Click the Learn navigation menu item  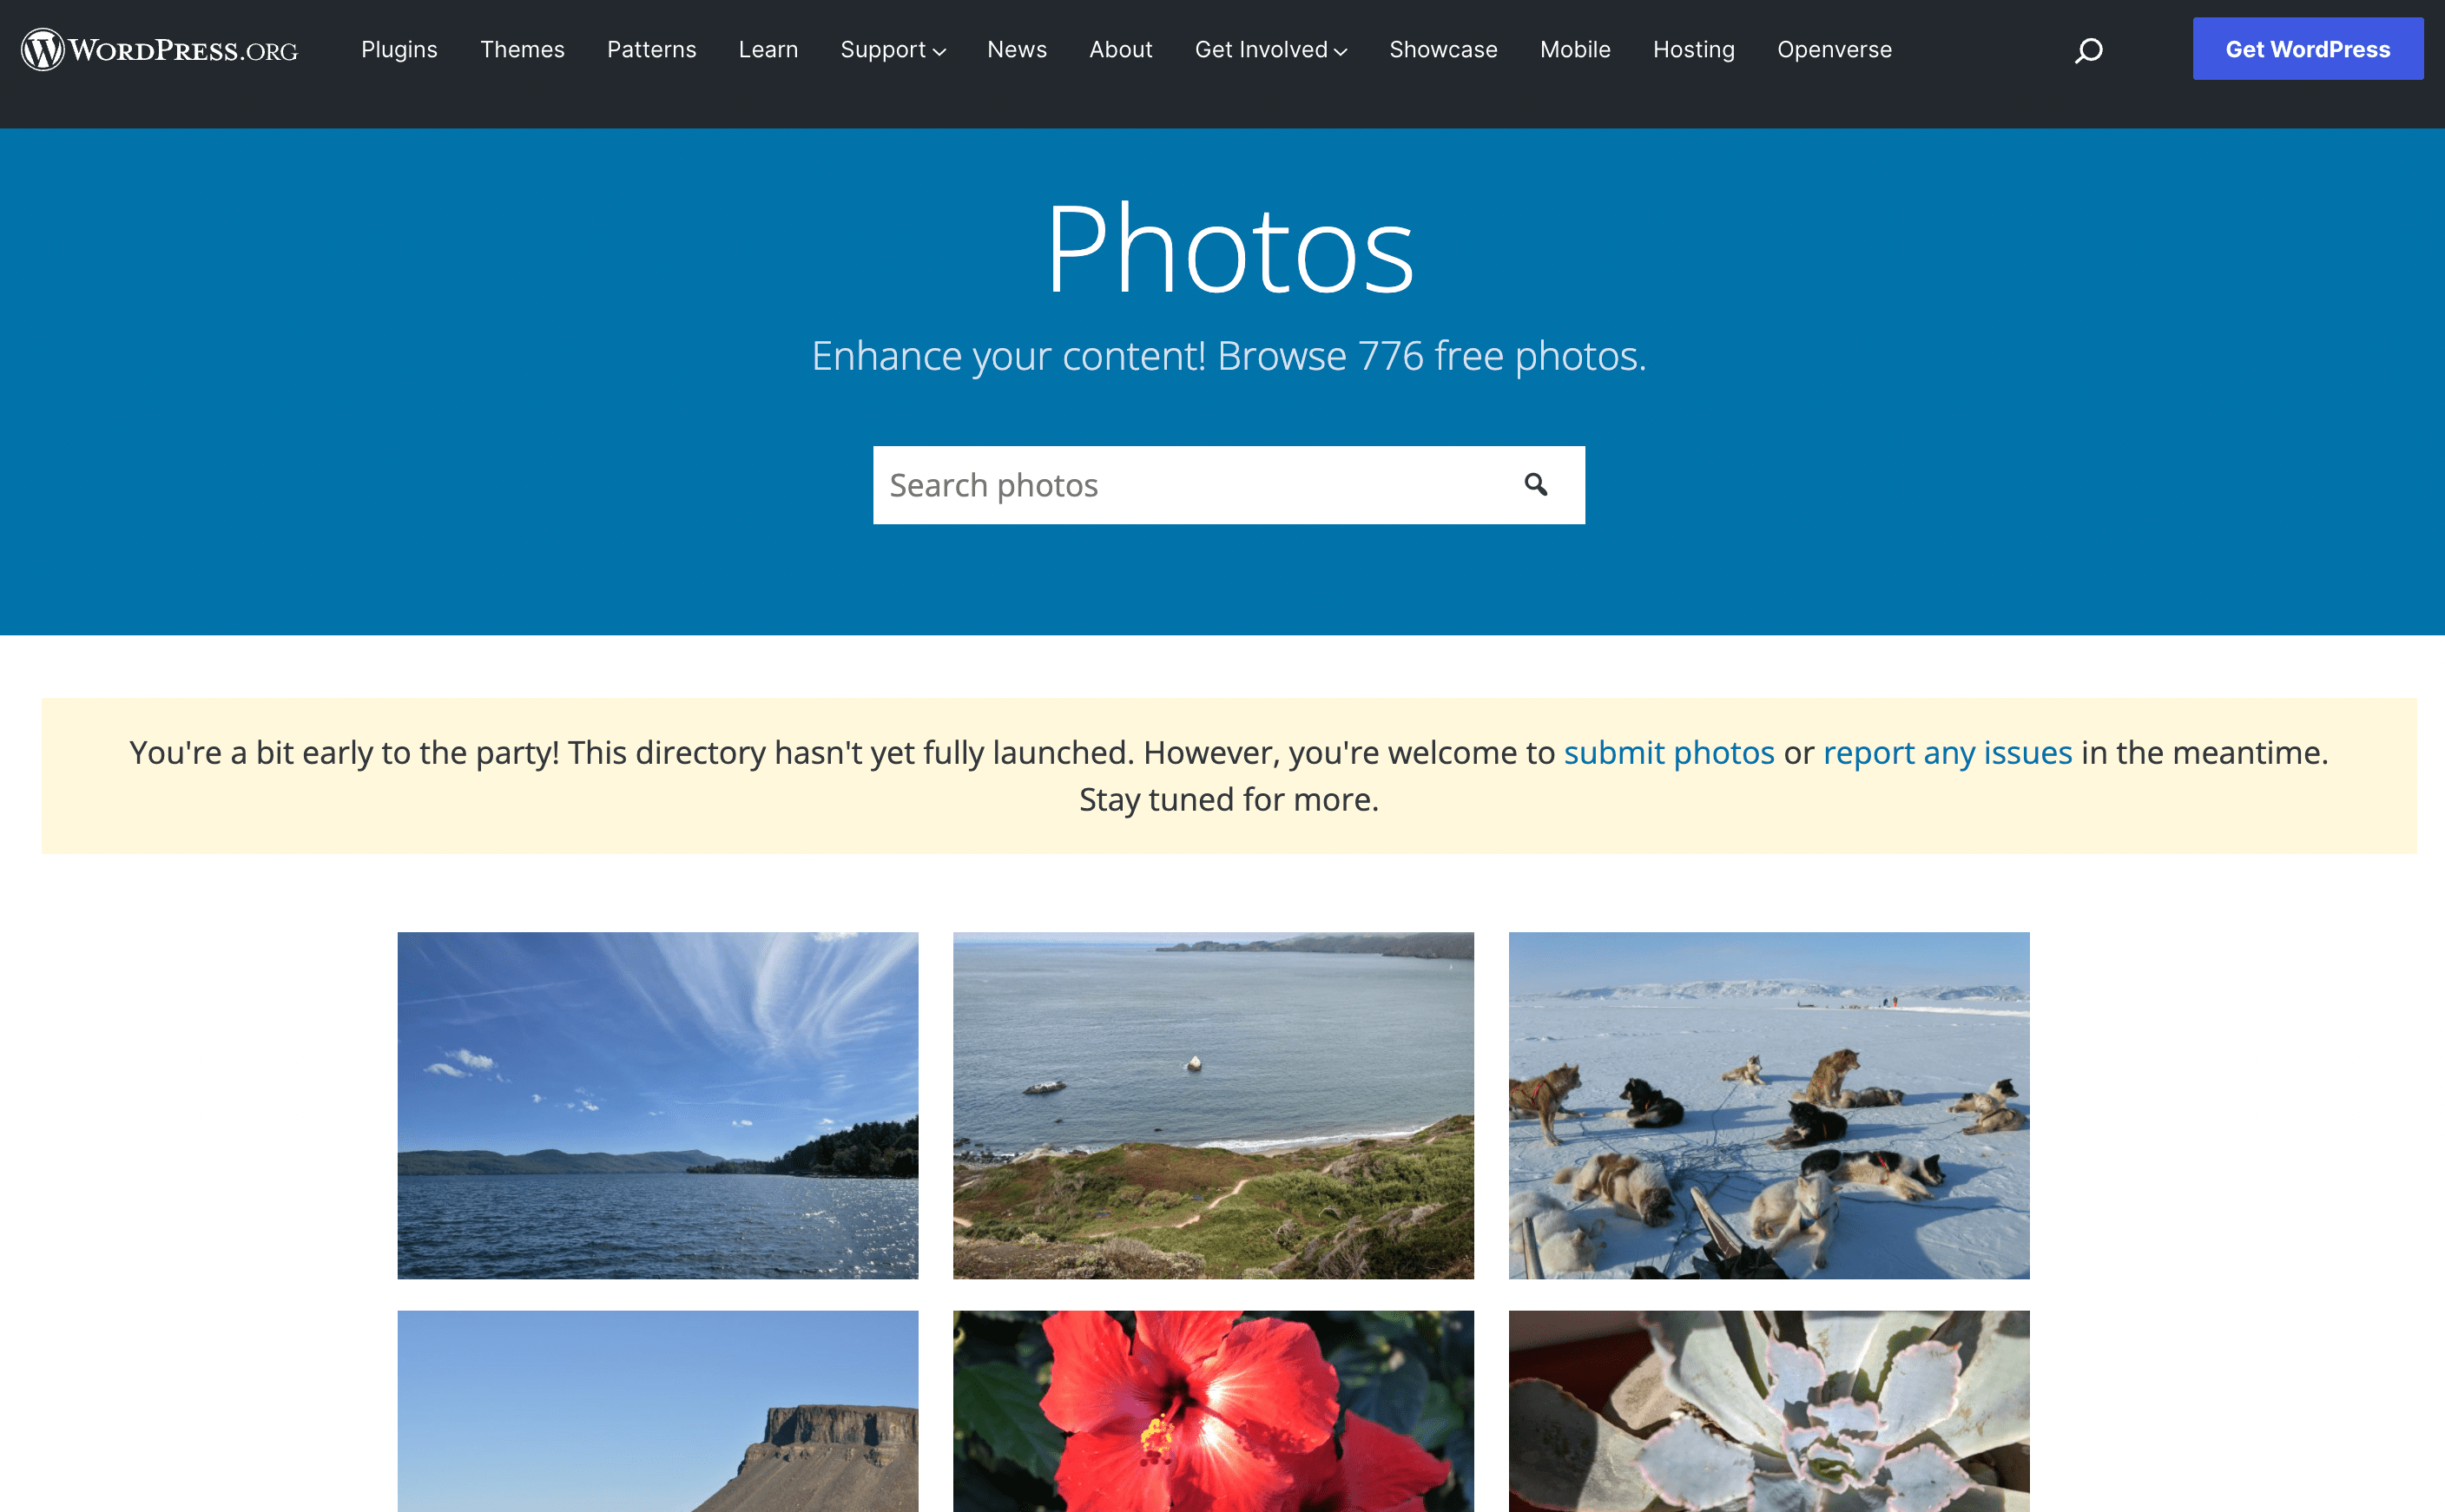(765, 49)
